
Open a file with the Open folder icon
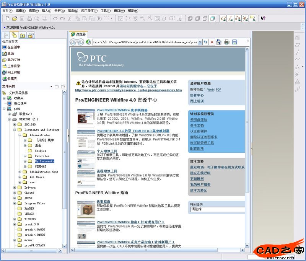point(15,18)
